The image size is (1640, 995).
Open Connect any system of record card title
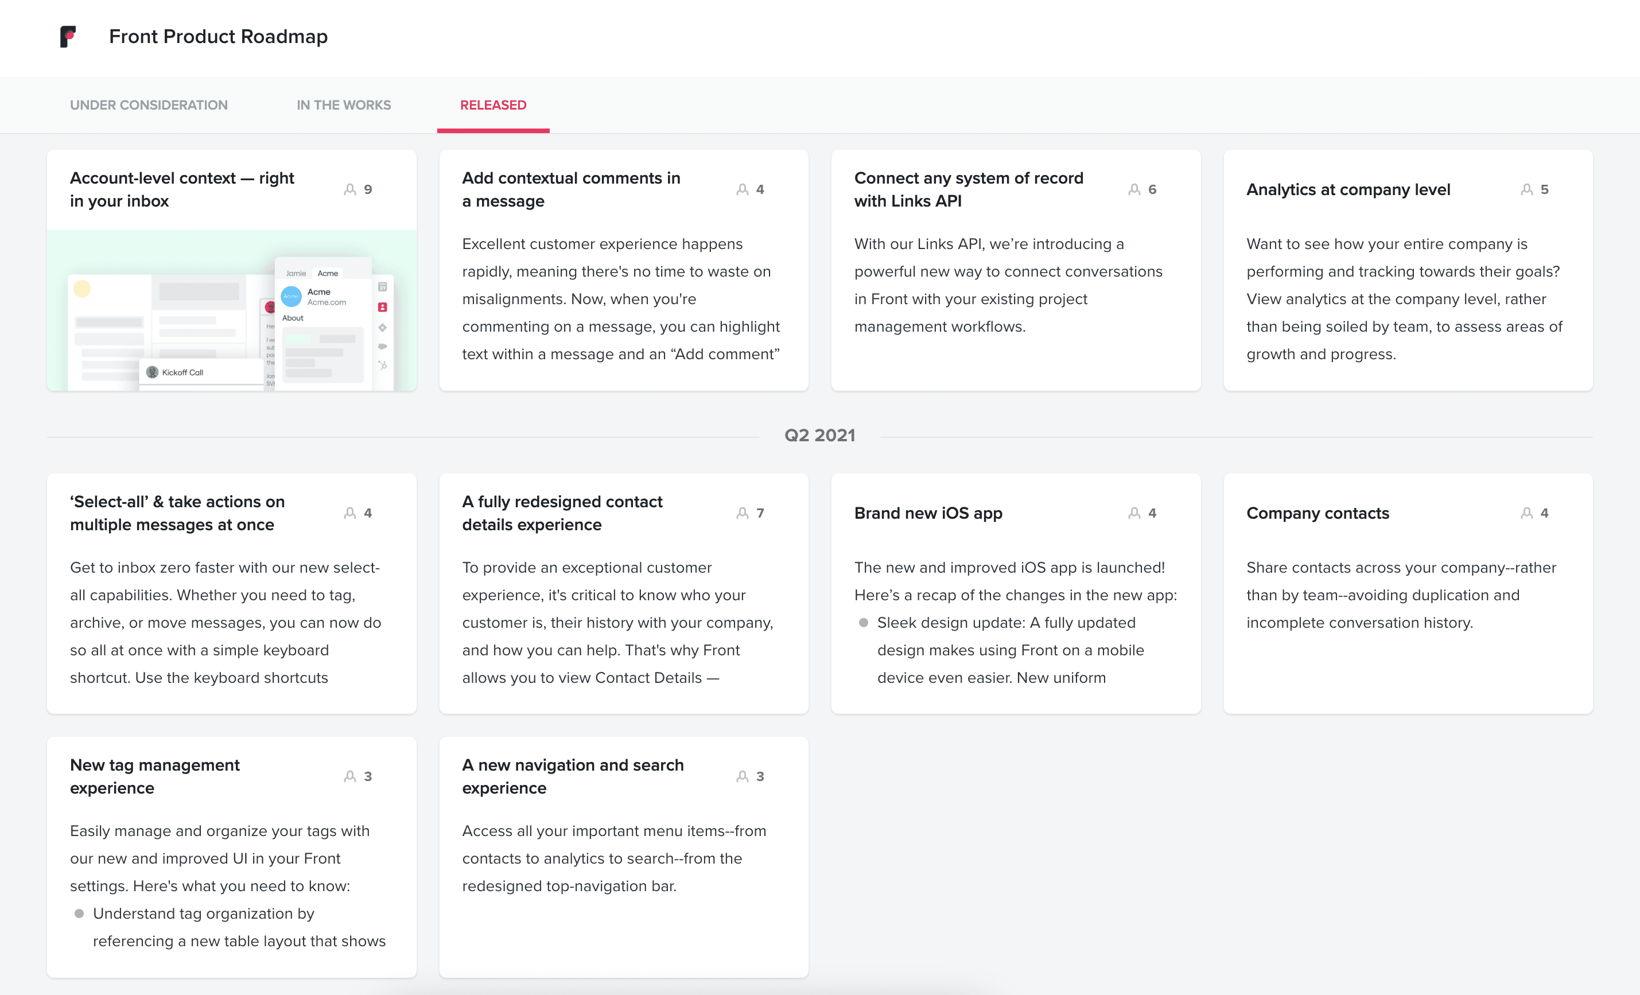coord(969,190)
